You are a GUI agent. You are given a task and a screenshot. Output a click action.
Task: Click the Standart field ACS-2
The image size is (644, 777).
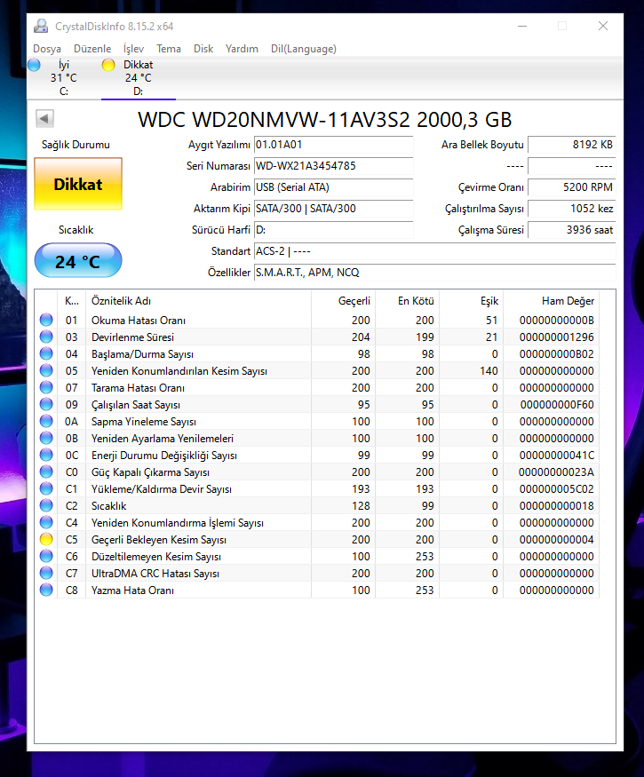[x=434, y=251]
